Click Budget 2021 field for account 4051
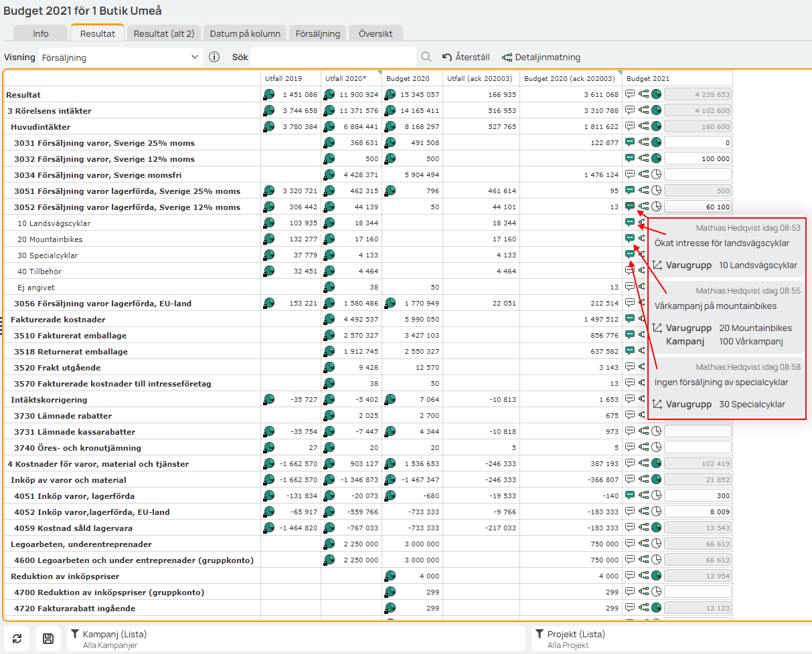This screenshot has height=654, width=812. pyautogui.click(x=698, y=496)
